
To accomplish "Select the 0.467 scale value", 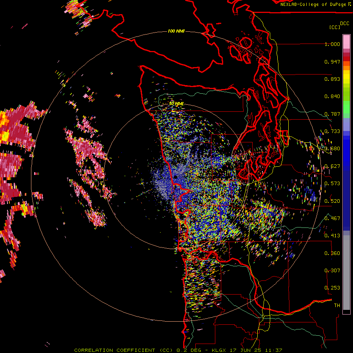I will pyautogui.click(x=332, y=218).
